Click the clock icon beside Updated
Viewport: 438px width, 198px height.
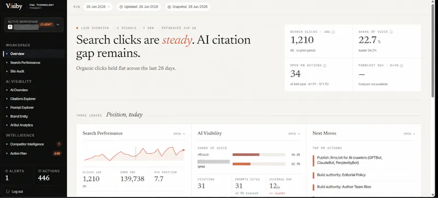click(121, 7)
